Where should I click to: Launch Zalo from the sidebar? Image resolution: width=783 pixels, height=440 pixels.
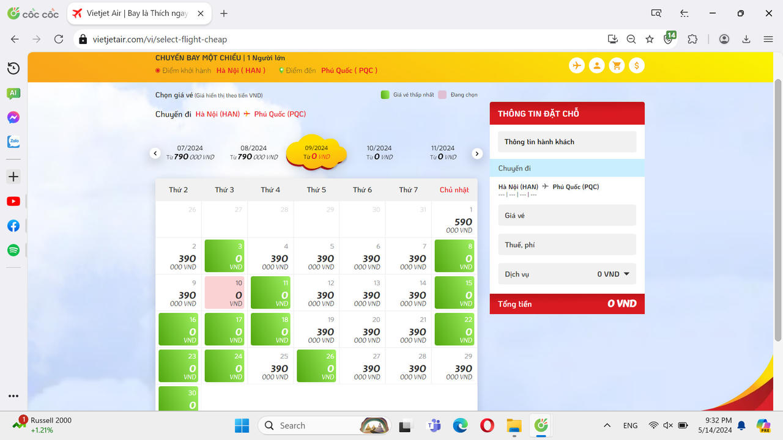pyautogui.click(x=13, y=142)
